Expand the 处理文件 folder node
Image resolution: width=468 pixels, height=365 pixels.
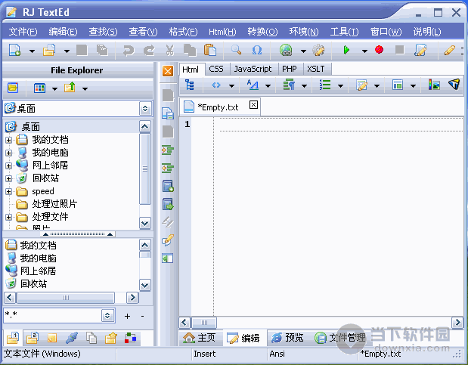point(8,217)
